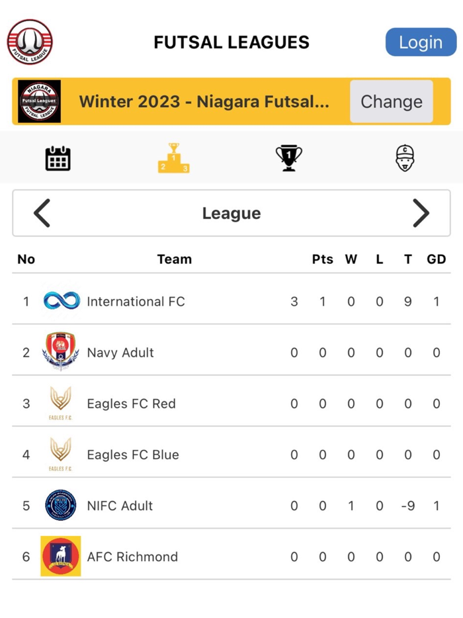Select the NIFC Adult club badge

(x=62, y=506)
